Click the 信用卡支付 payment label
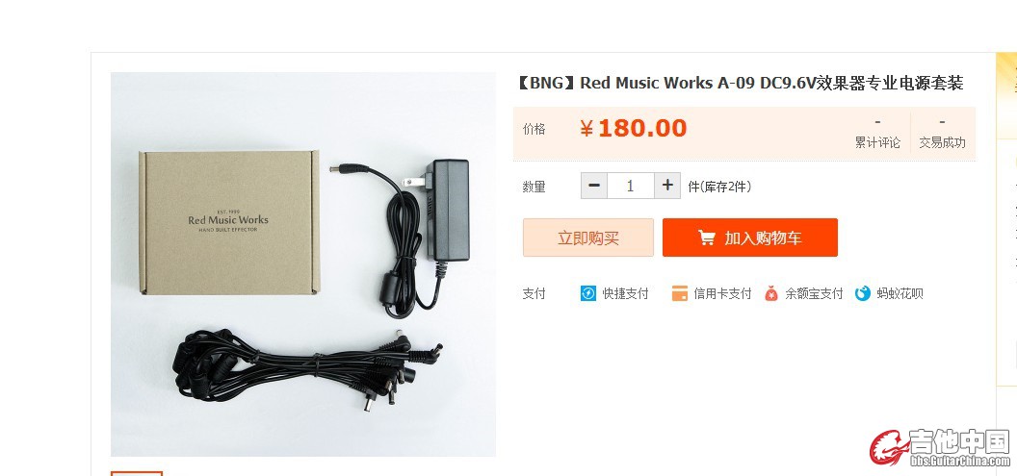 pos(722,293)
